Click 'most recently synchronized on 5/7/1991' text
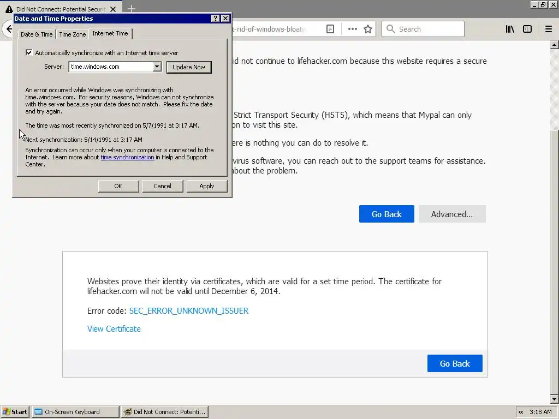 click(x=109, y=125)
